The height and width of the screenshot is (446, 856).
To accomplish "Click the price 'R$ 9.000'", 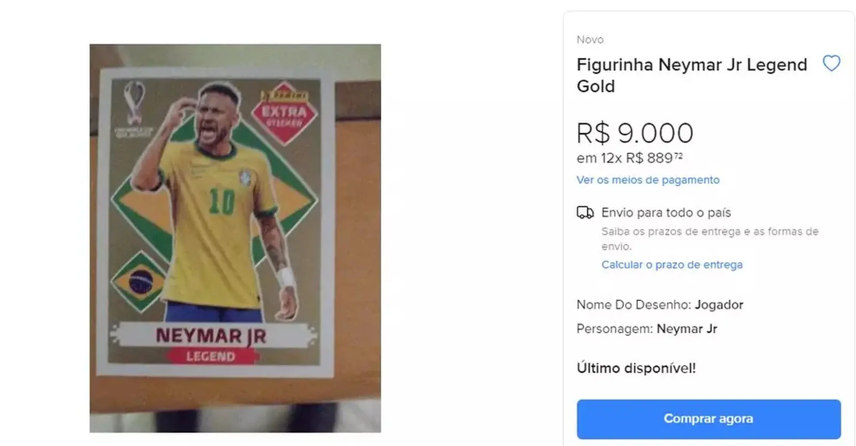I will coord(635,133).
